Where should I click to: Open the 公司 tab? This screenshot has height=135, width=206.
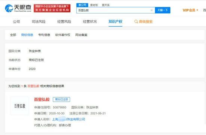coord(16,22)
